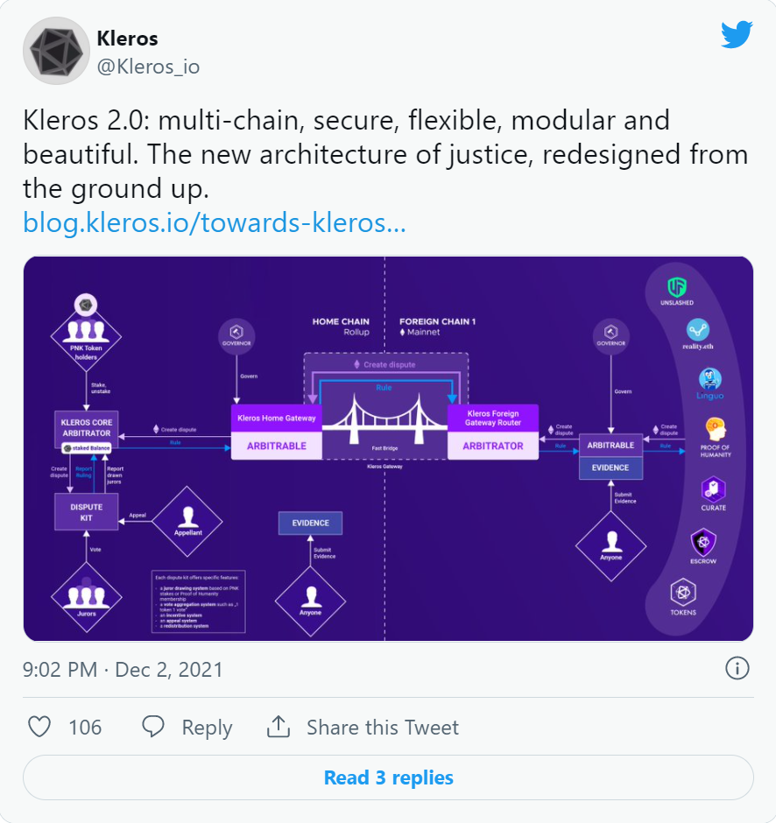Click the Unslashed logo in the diagram
Viewport: 776px width, 823px height.
[x=677, y=287]
